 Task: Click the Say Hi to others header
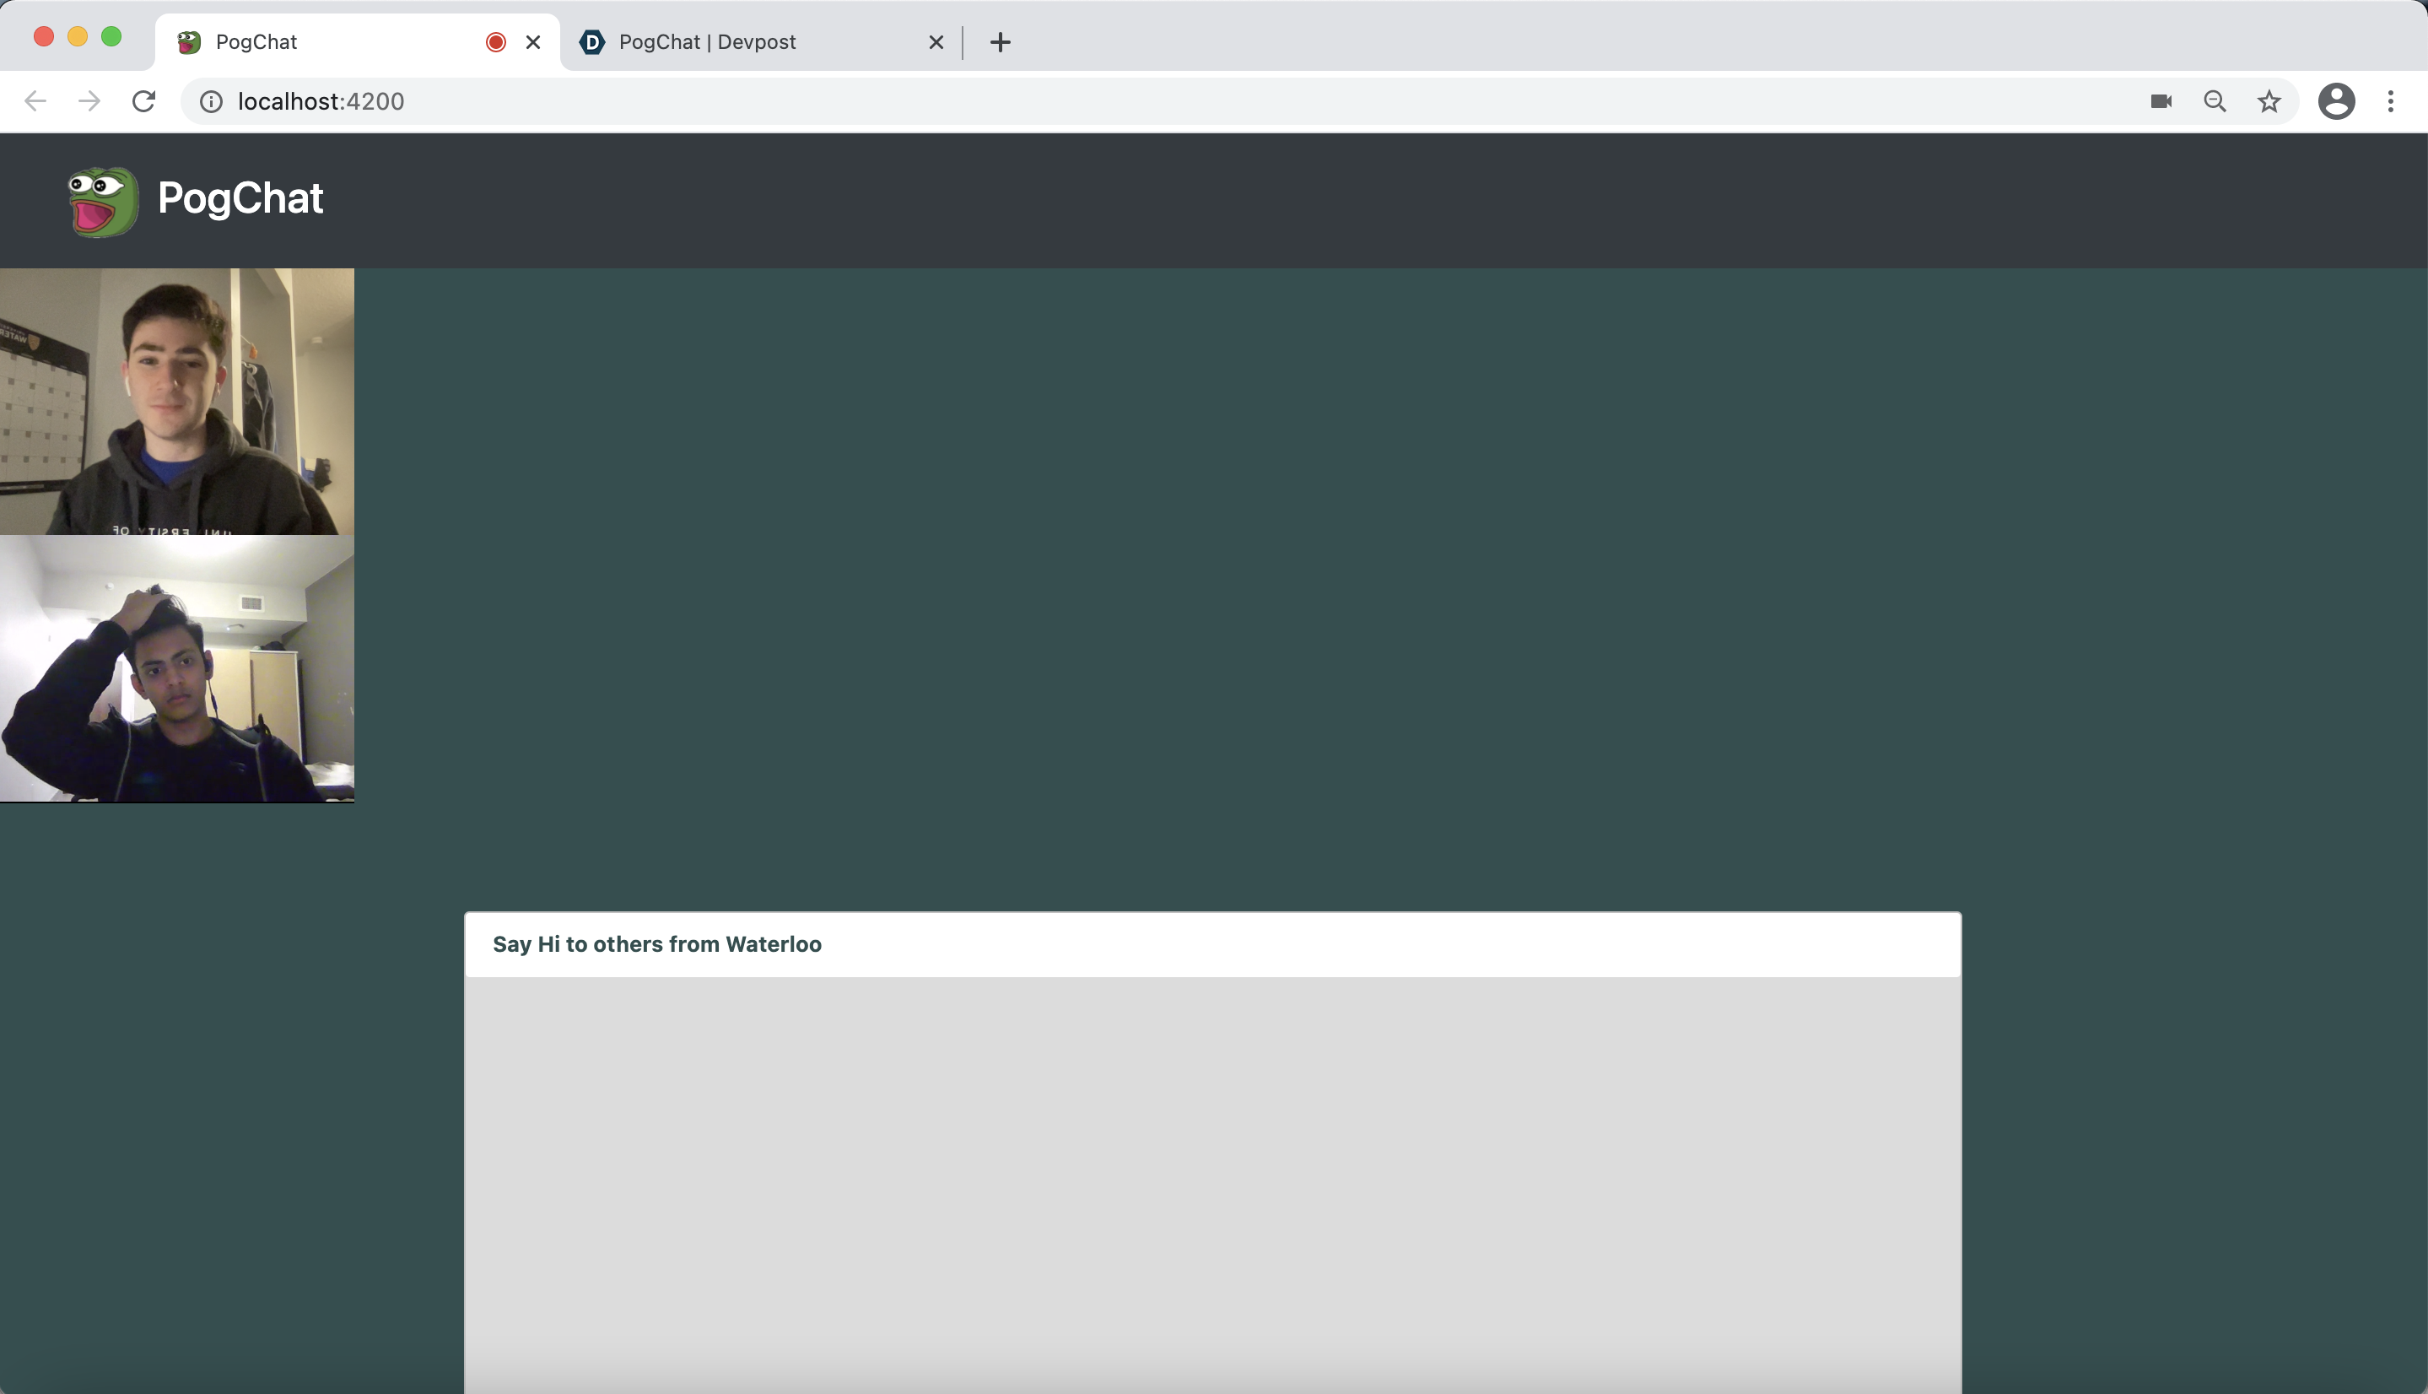[657, 944]
